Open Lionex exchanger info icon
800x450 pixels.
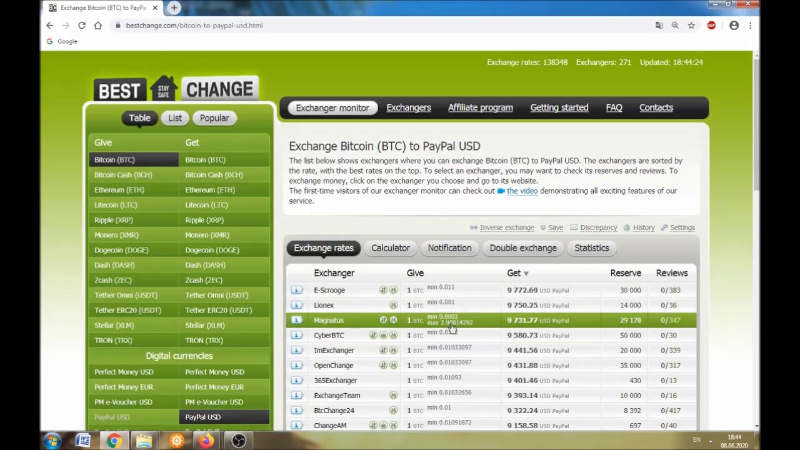(x=297, y=305)
